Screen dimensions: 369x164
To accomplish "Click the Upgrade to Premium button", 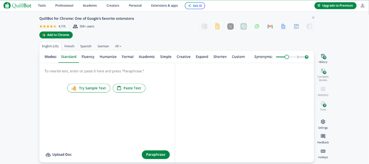I will [x=335, y=6].
